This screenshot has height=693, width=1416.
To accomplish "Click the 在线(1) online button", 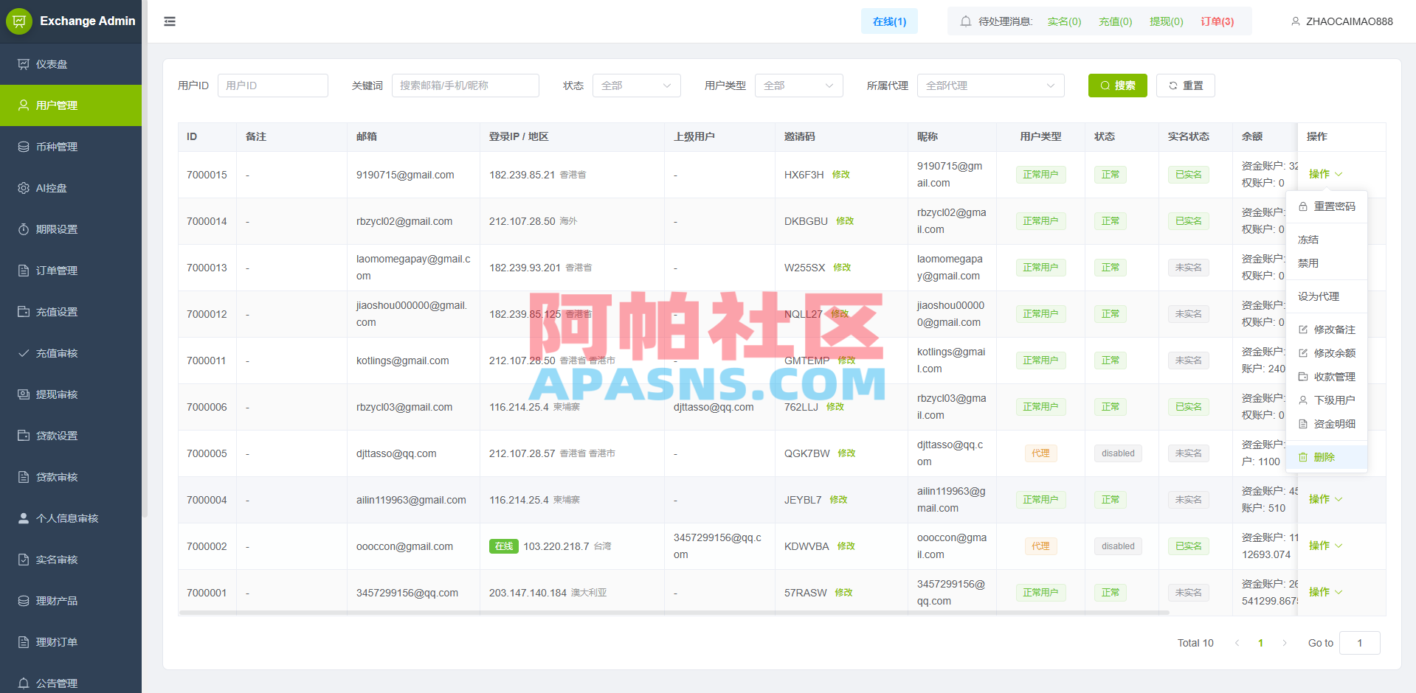I will (x=889, y=21).
